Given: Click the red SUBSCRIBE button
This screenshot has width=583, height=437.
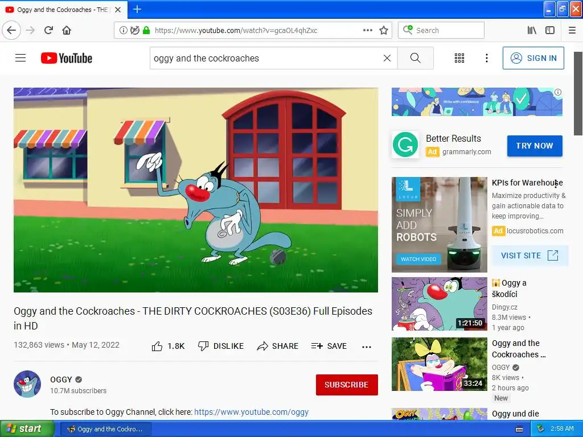Looking at the screenshot, I should click(x=347, y=385).
